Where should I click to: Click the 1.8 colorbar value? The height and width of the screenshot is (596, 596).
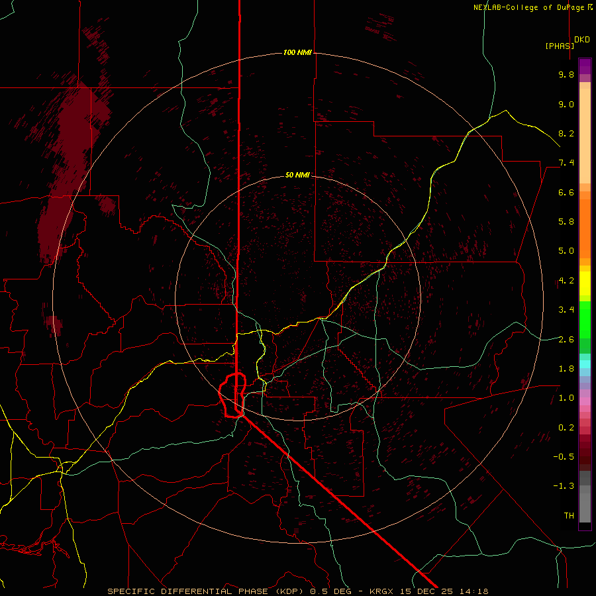coord(566,369)
